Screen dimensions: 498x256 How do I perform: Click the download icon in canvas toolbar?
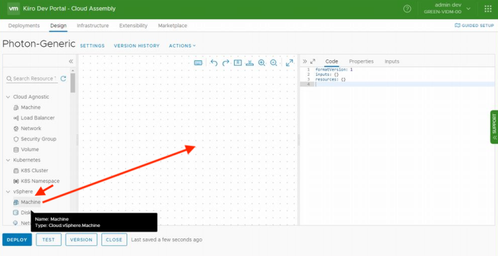tap(250, 63)
